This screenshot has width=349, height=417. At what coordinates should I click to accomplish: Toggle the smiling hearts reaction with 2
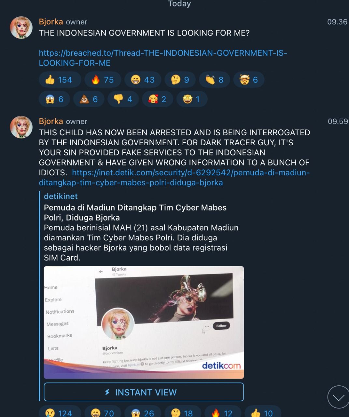(x=158, y=99)
